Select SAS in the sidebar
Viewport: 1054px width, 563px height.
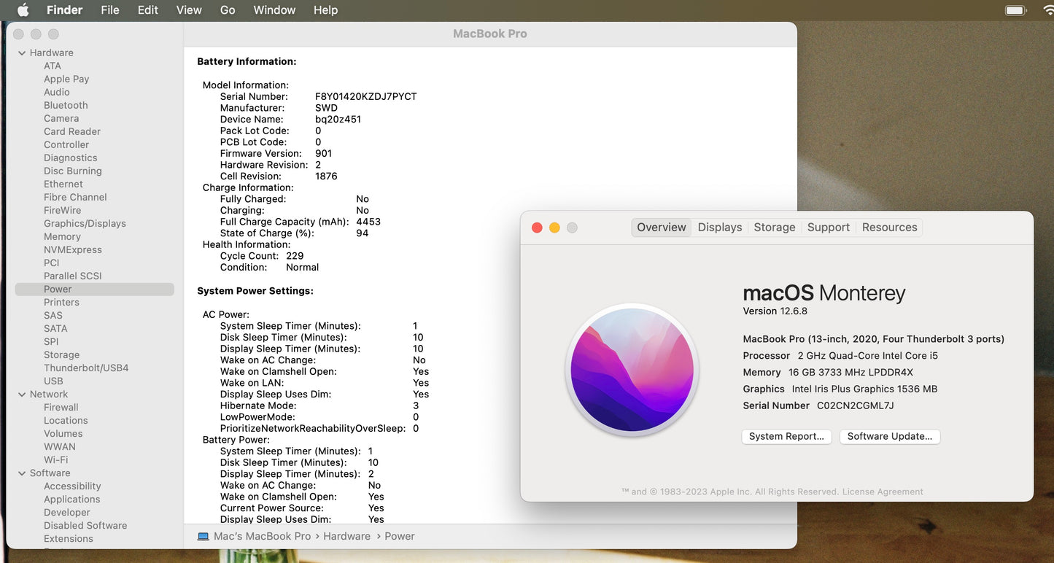(x=53, y=315)
